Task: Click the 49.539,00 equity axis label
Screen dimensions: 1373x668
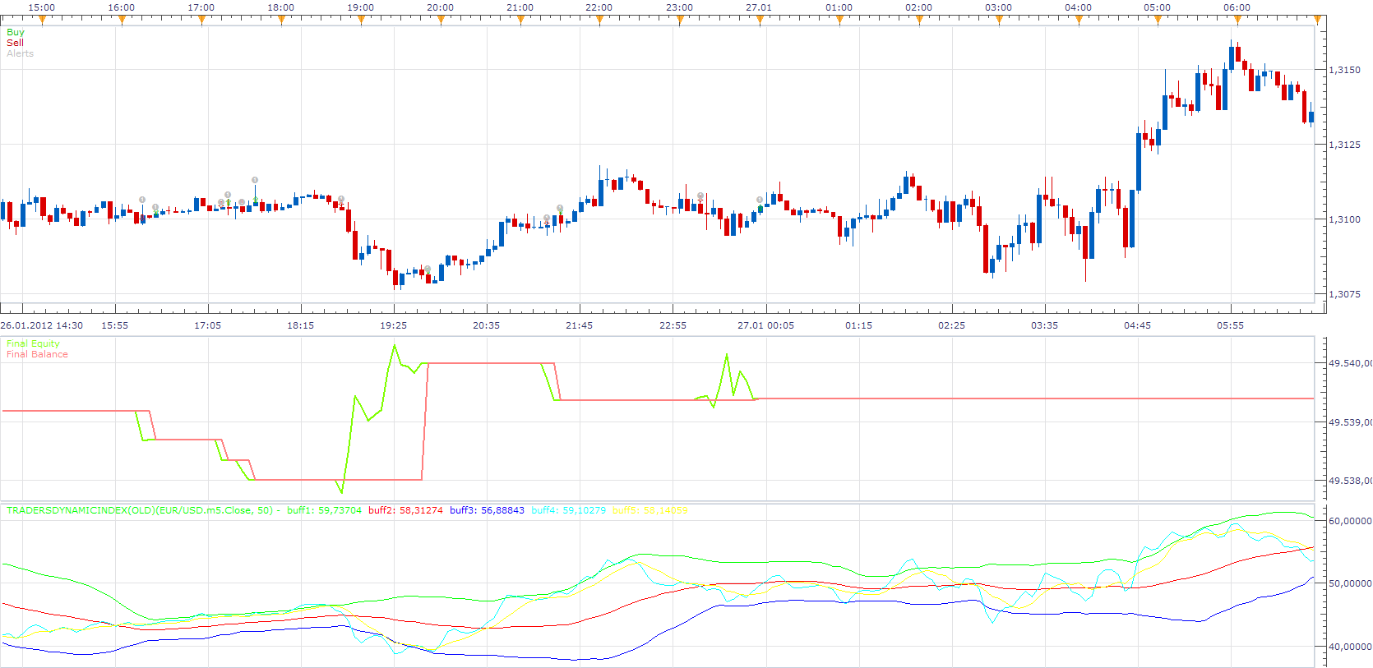Action: pos(1350,422)
